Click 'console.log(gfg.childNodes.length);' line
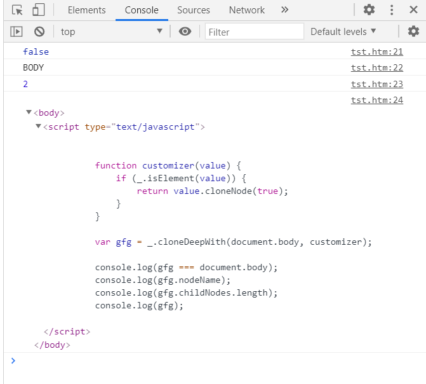 pos(187,293)
